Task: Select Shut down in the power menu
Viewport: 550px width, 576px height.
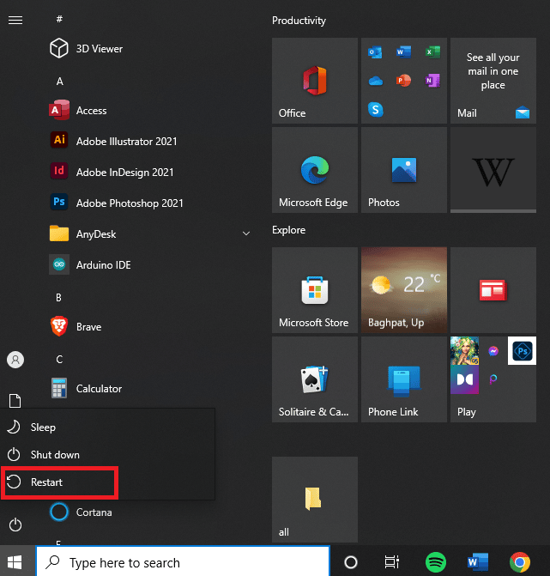Action: tap(55, 455)
